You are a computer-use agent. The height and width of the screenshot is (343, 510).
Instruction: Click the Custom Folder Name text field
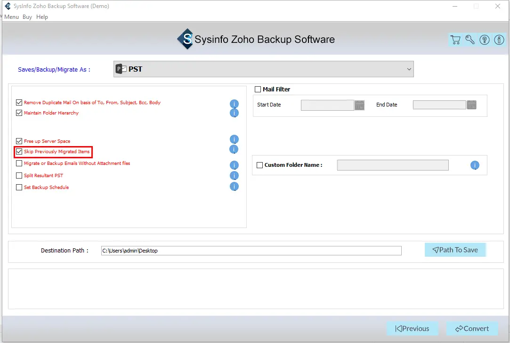(393, 165)
